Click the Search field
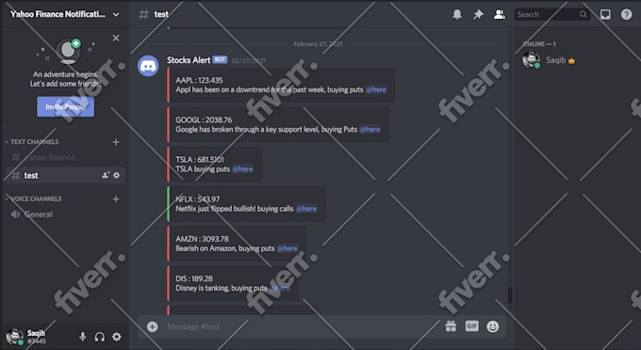641x350 pixels. (x=551, y=14)
